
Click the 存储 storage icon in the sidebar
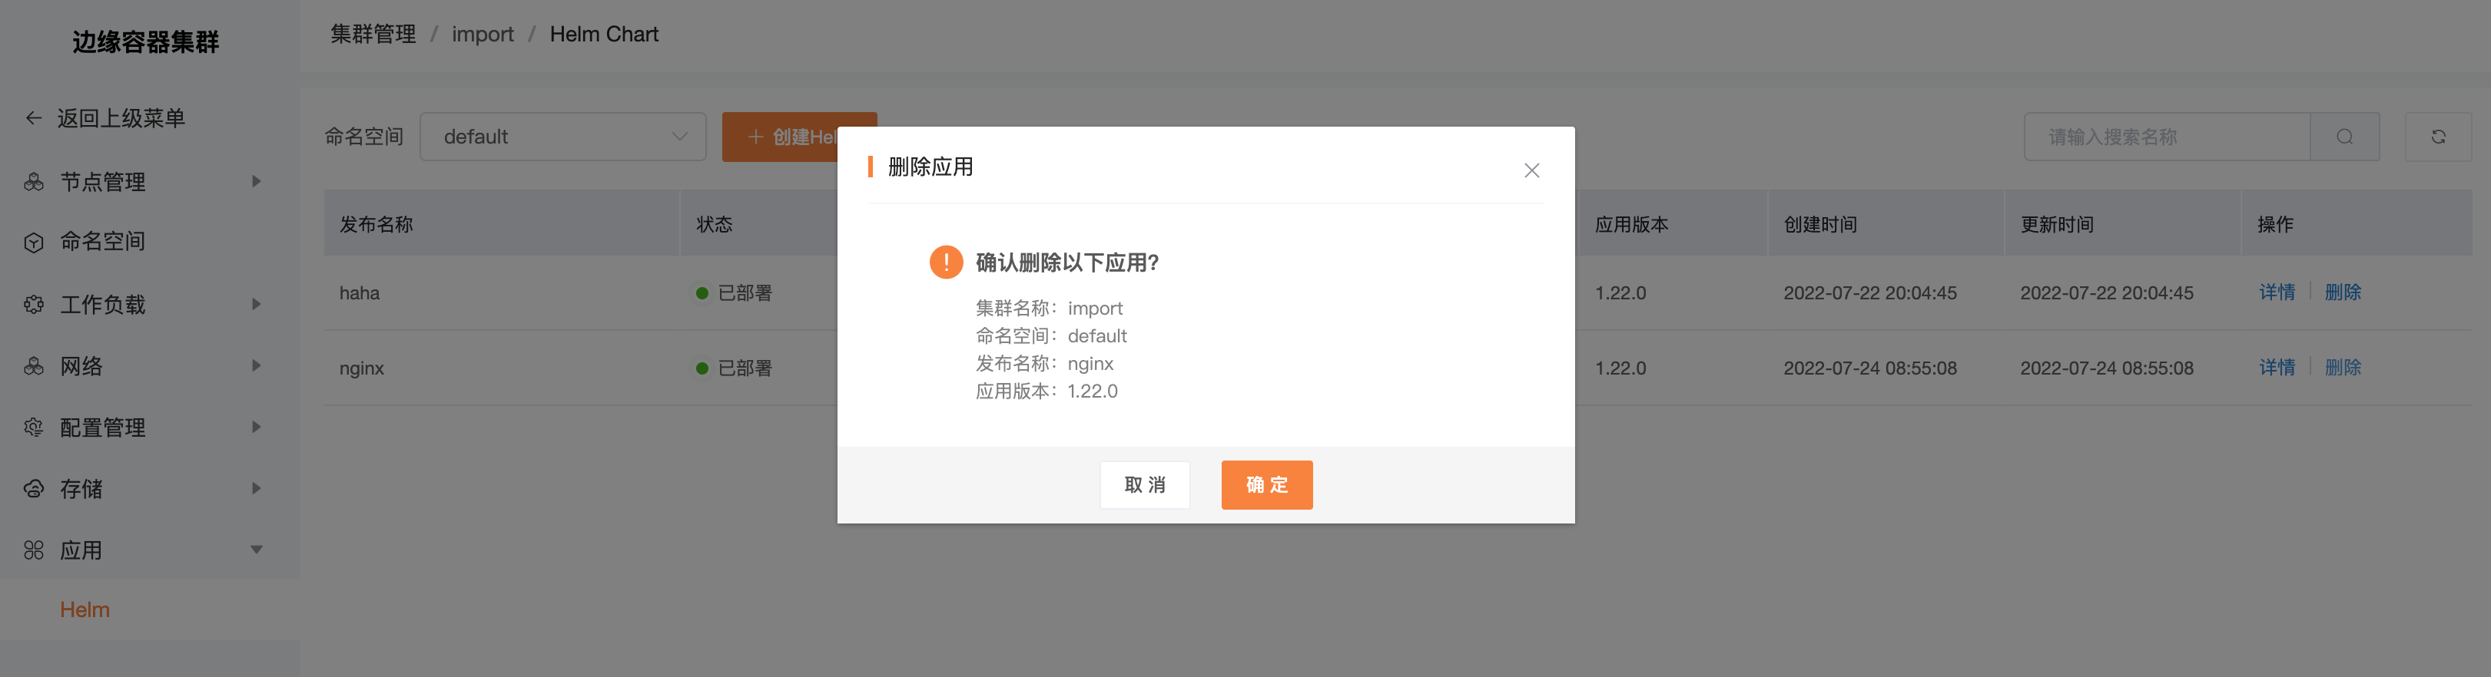(x=34, y=489)
